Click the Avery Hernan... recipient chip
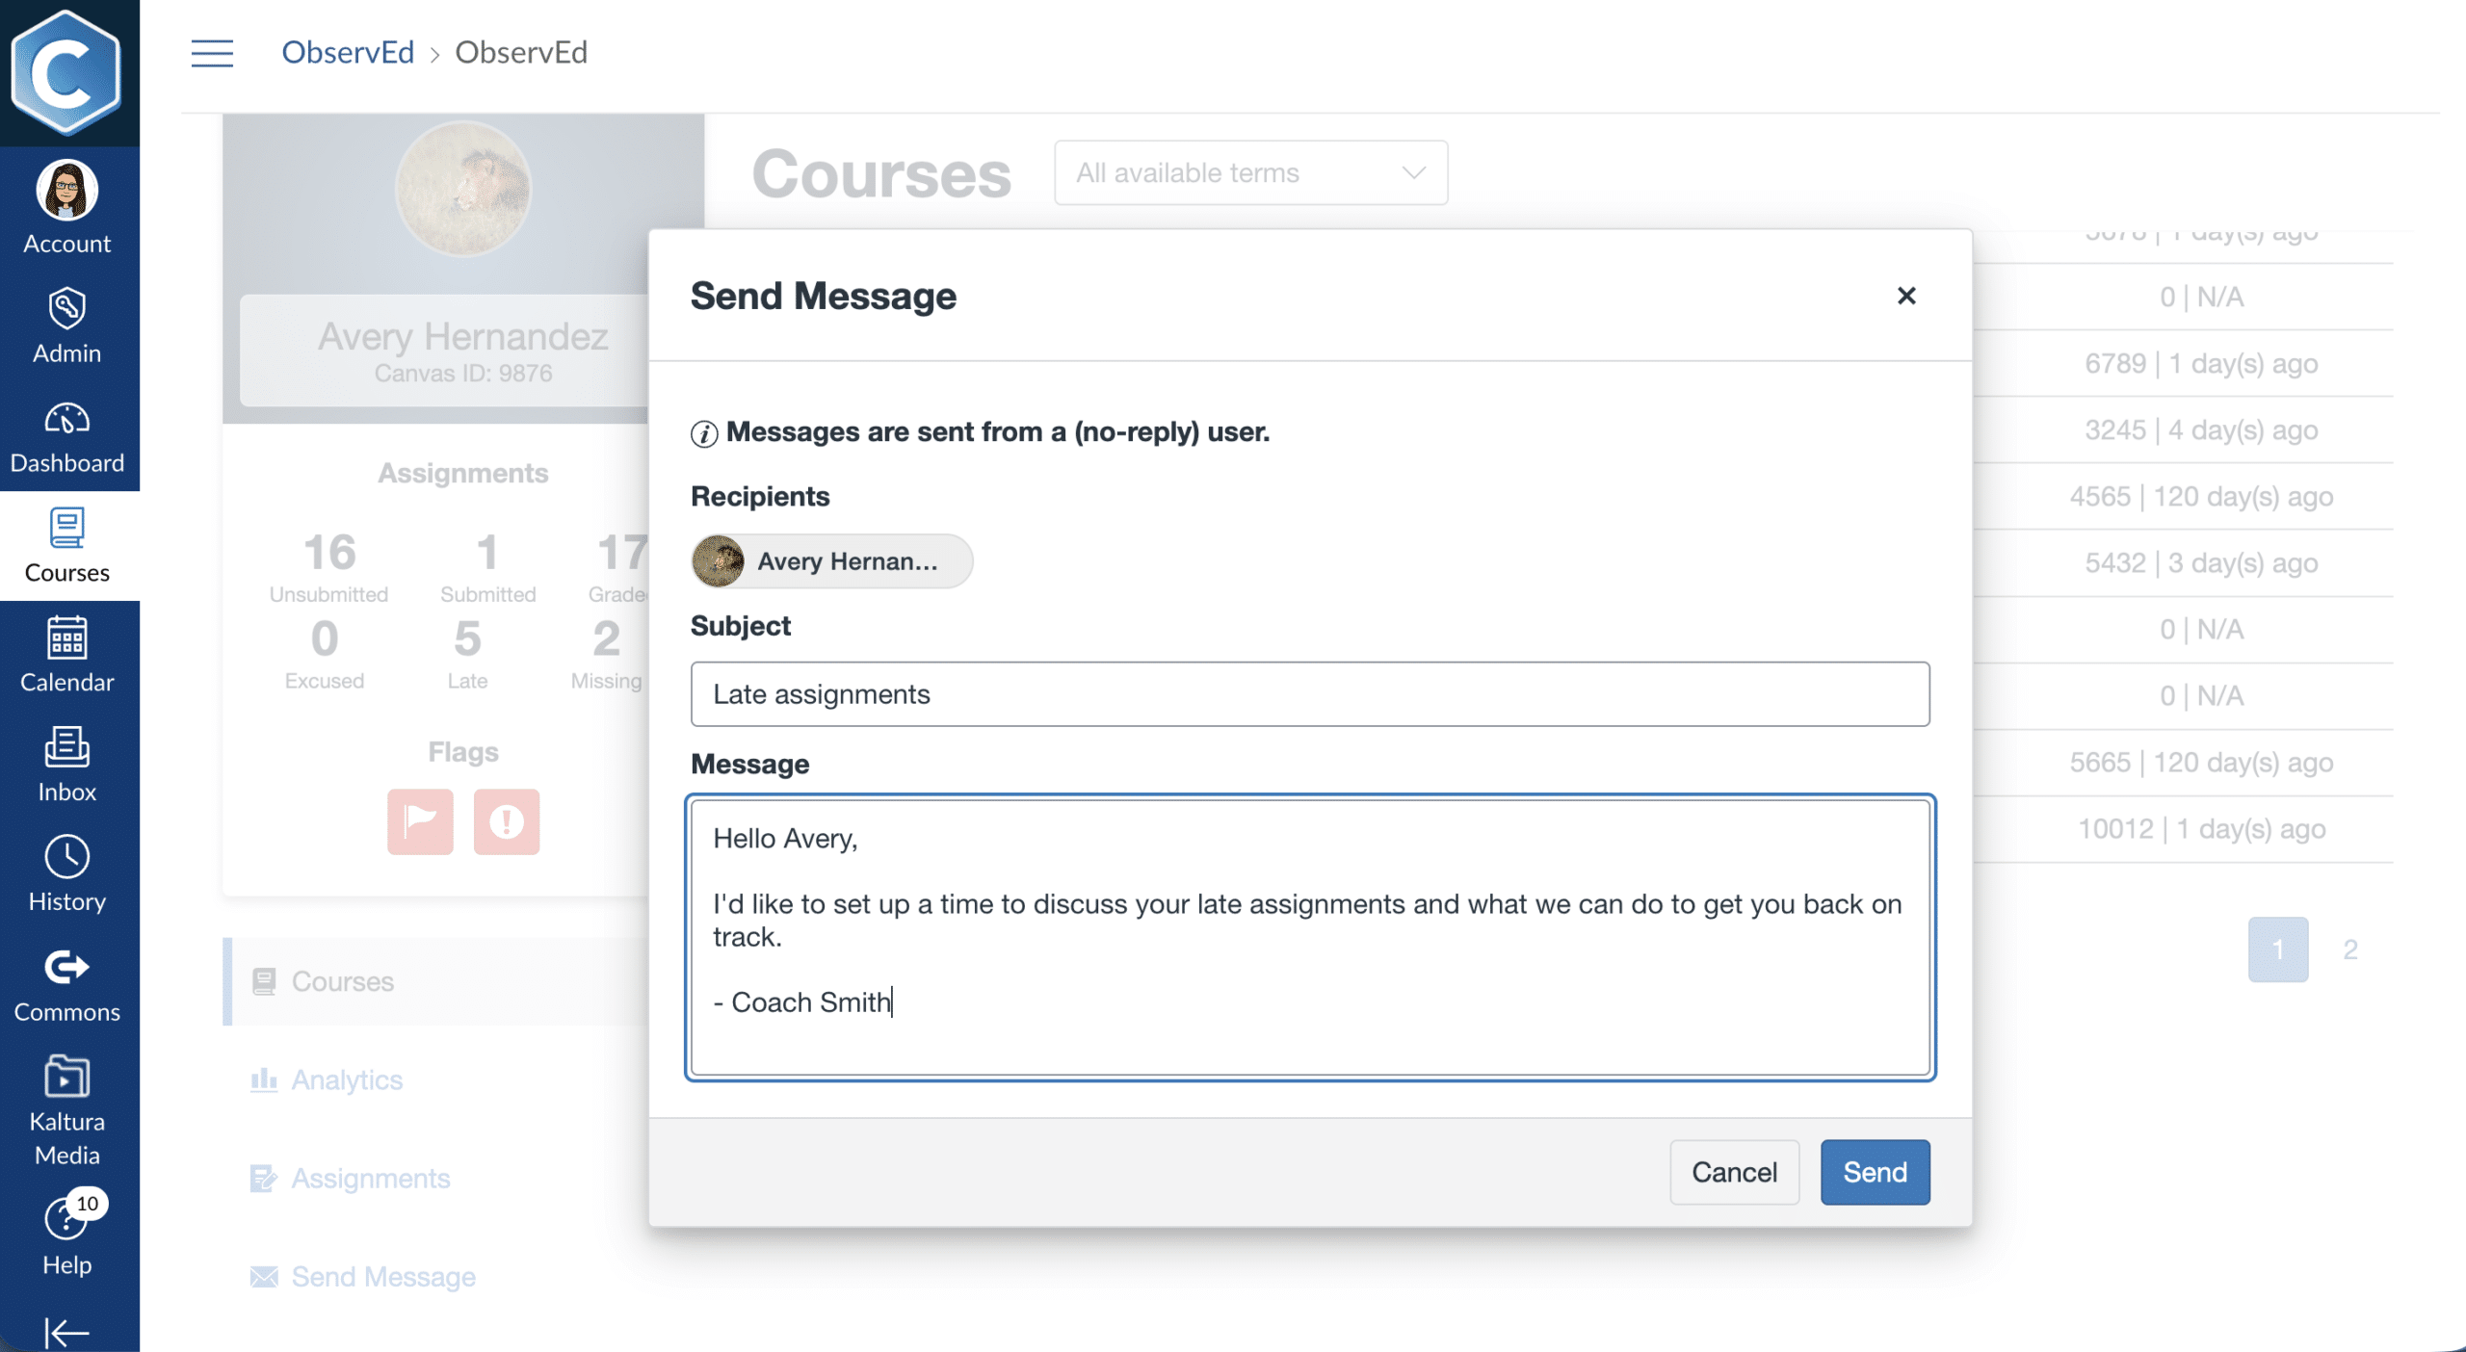The height and width of the screenshot is (1352, 2466). [x=832, y=561]
